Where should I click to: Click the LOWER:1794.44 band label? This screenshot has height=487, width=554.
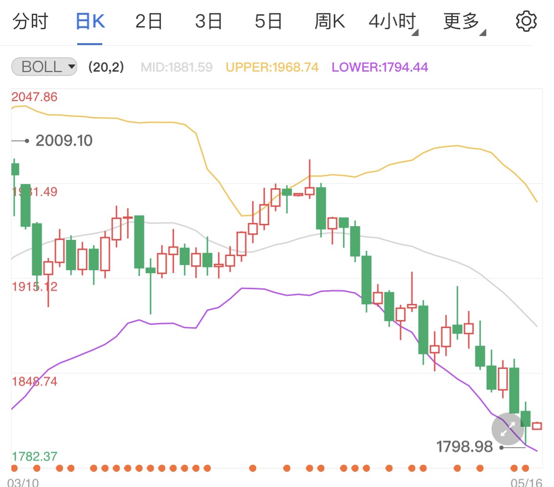(x=380, y=67)
